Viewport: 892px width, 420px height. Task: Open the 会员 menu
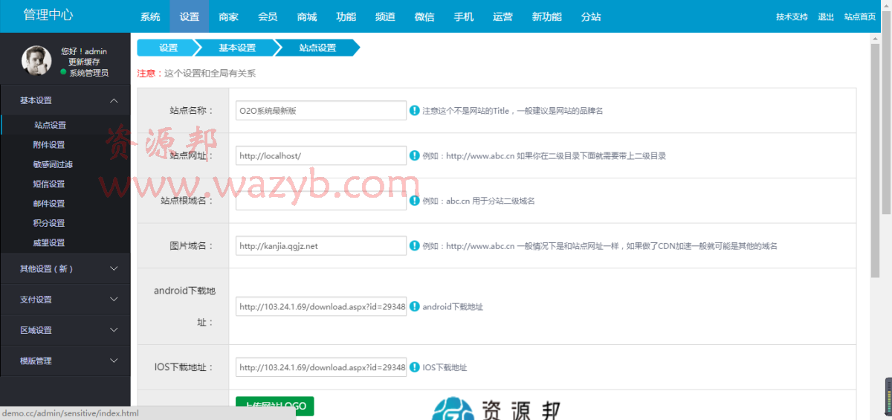click(268, 16)
